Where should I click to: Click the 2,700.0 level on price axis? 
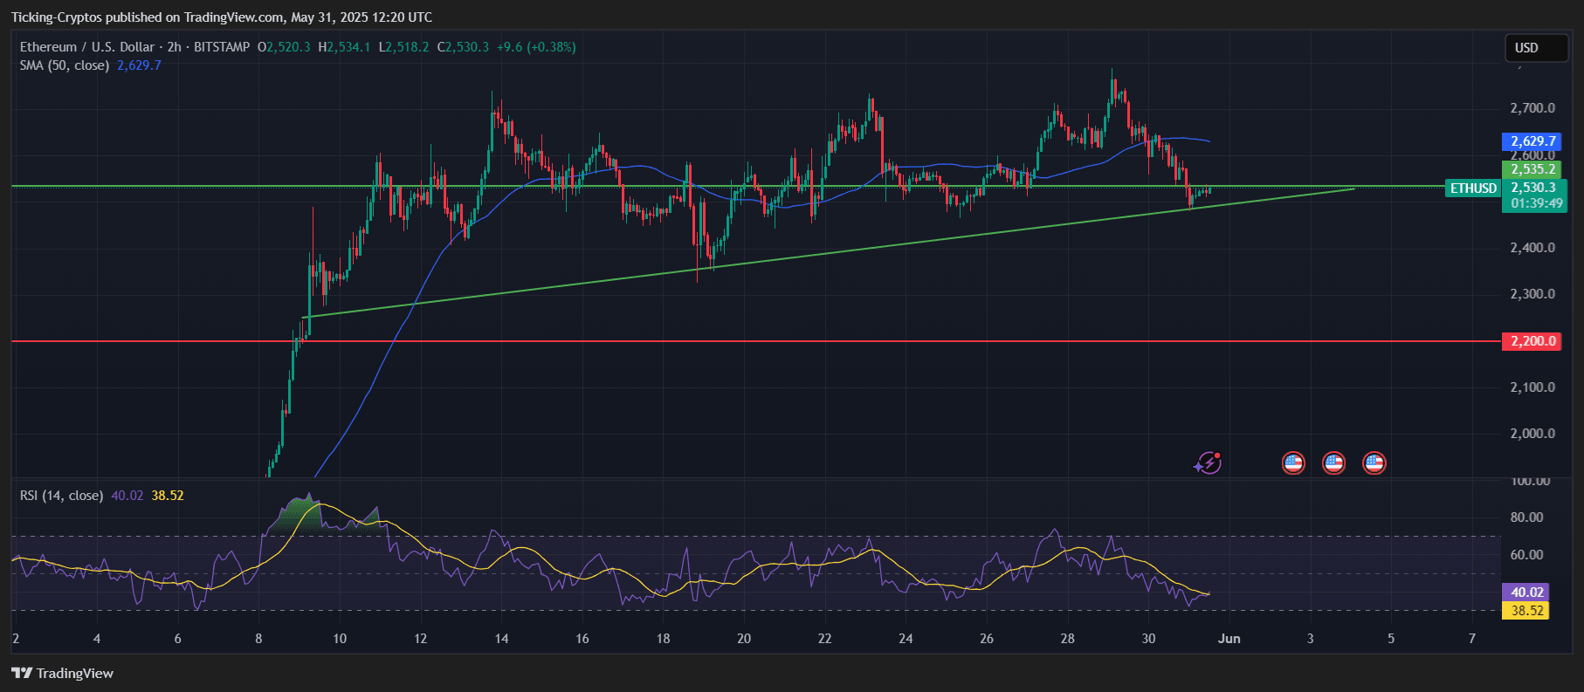click(x=1532, y=108)
